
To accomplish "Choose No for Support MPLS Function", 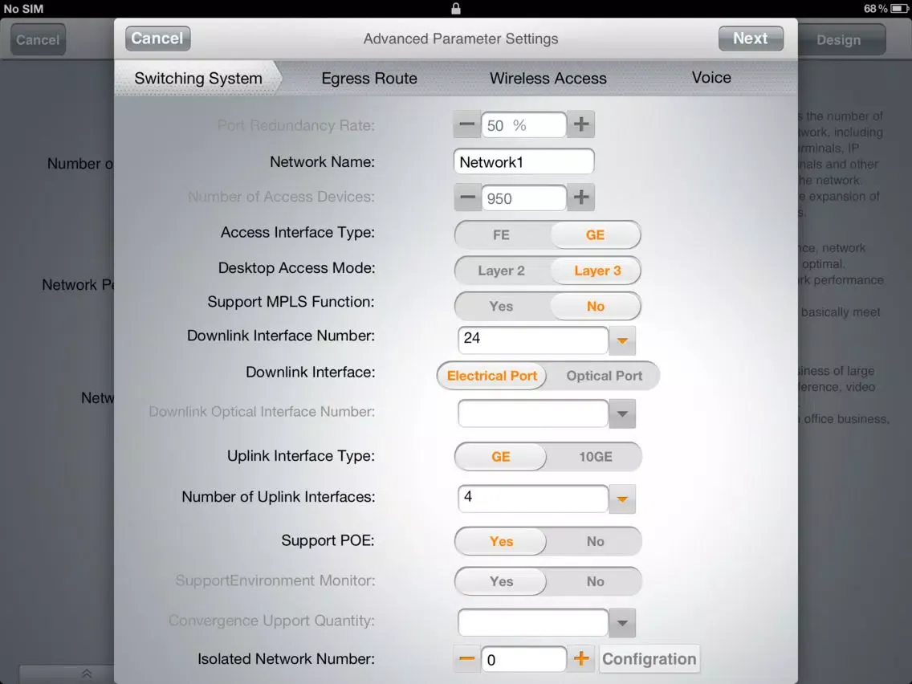I will click(595, 306).
